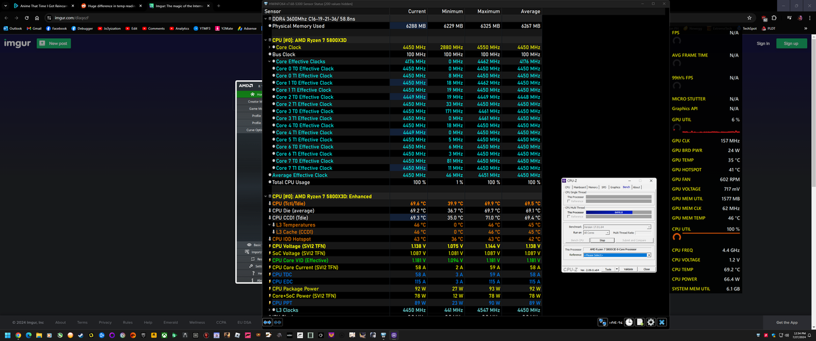
Task: Open the Debugger bookmark
Action: [82, 28]
